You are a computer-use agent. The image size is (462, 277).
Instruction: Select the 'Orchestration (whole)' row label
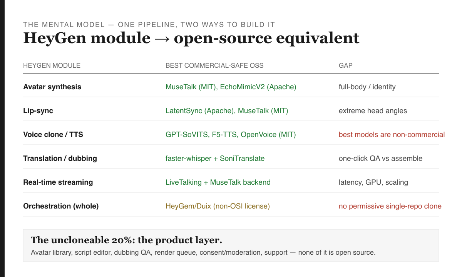[x=61, y=206]
